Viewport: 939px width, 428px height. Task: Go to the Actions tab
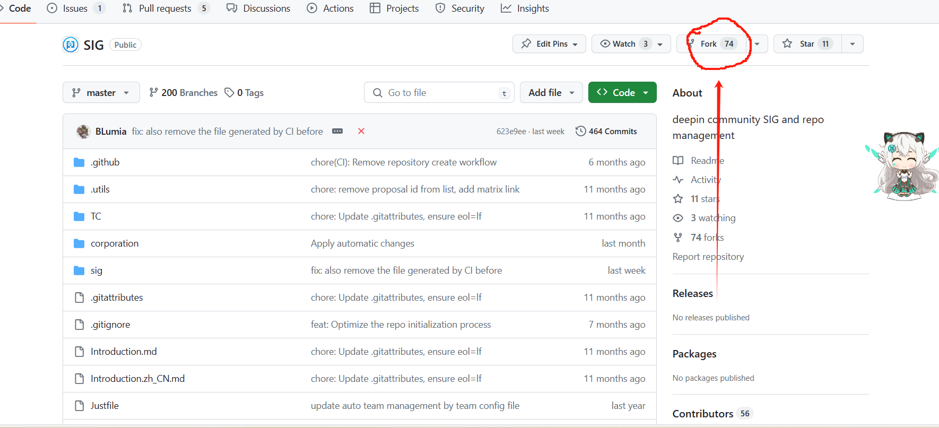pos(330,8)
